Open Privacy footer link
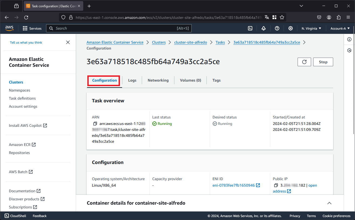 [x=295, y=216]
